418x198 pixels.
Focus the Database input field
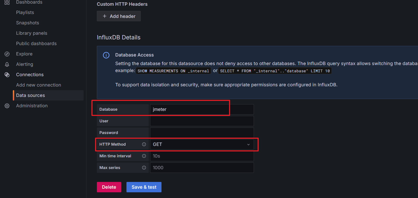pyautogui.click(x=202, y=109)
